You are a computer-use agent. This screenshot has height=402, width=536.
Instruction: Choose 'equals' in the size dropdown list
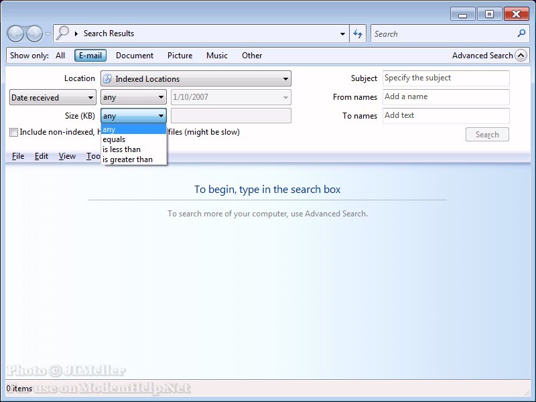tap(114, 139)
